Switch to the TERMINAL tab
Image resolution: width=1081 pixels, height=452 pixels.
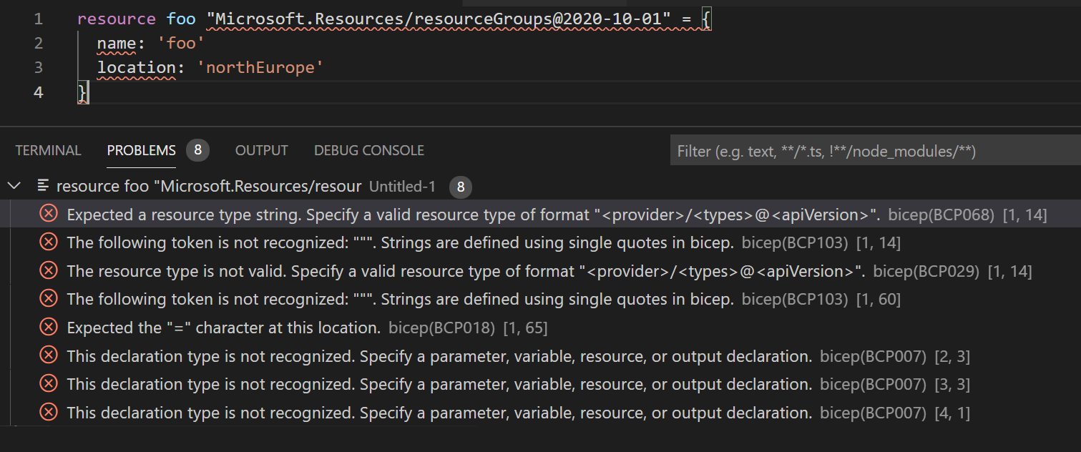pyautogui.click(x=48, y=150)
